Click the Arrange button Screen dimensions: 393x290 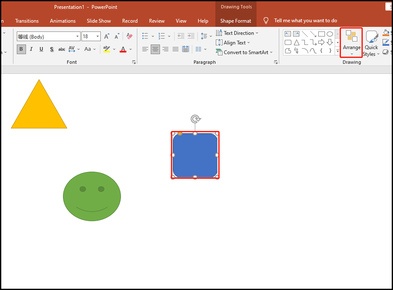tap(351, 42)
